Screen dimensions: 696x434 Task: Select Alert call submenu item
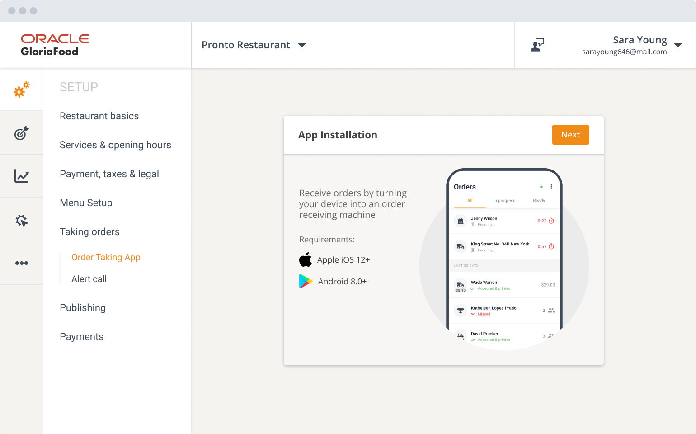point(89,279)
